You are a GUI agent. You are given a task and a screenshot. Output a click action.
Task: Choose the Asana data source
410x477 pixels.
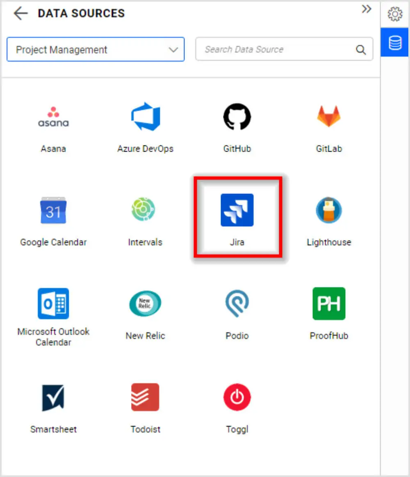click(53, 117)
